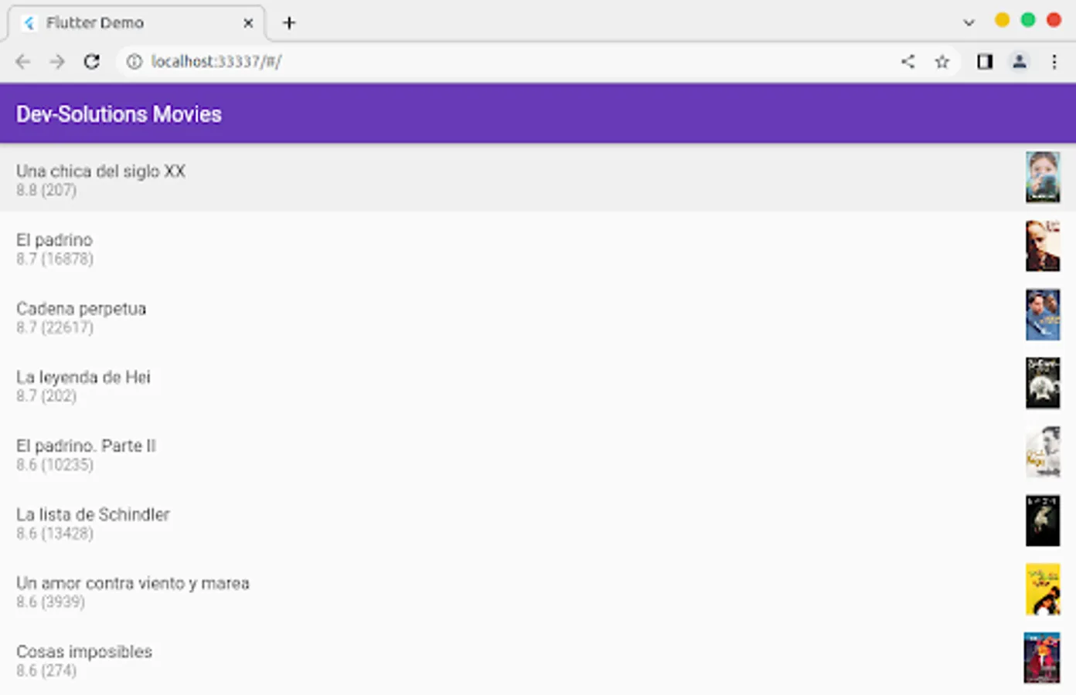Open the browser side panel icon

tap(984, 62)
